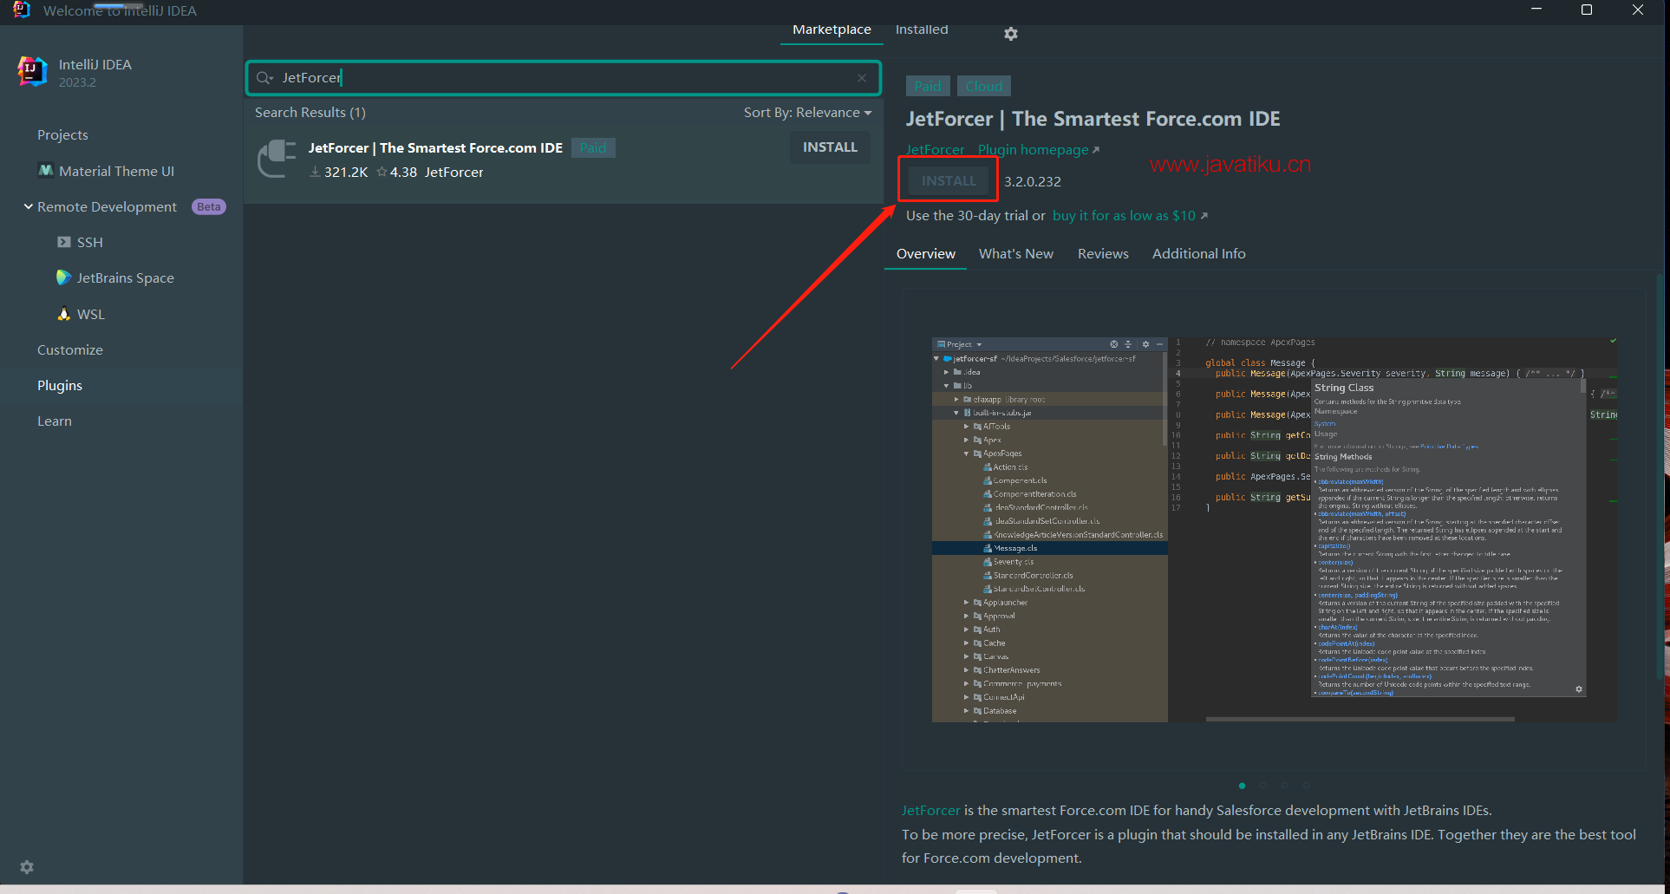Open the Reviews tab
Viewport: 1670px width, 894px height.
coord(1103,254)
